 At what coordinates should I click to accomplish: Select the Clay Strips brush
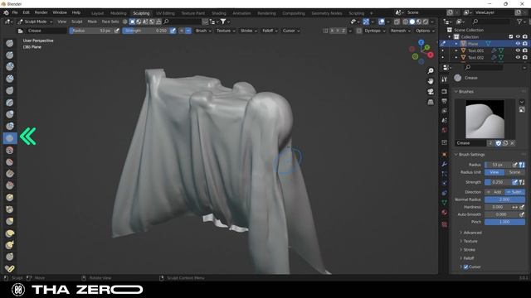click(10, 79)
